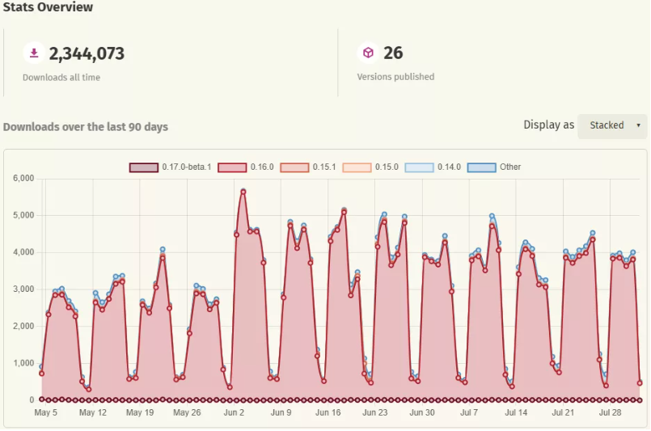651x431 pixels.
Task: Click the Versions published label
Action: pos(395,78)
